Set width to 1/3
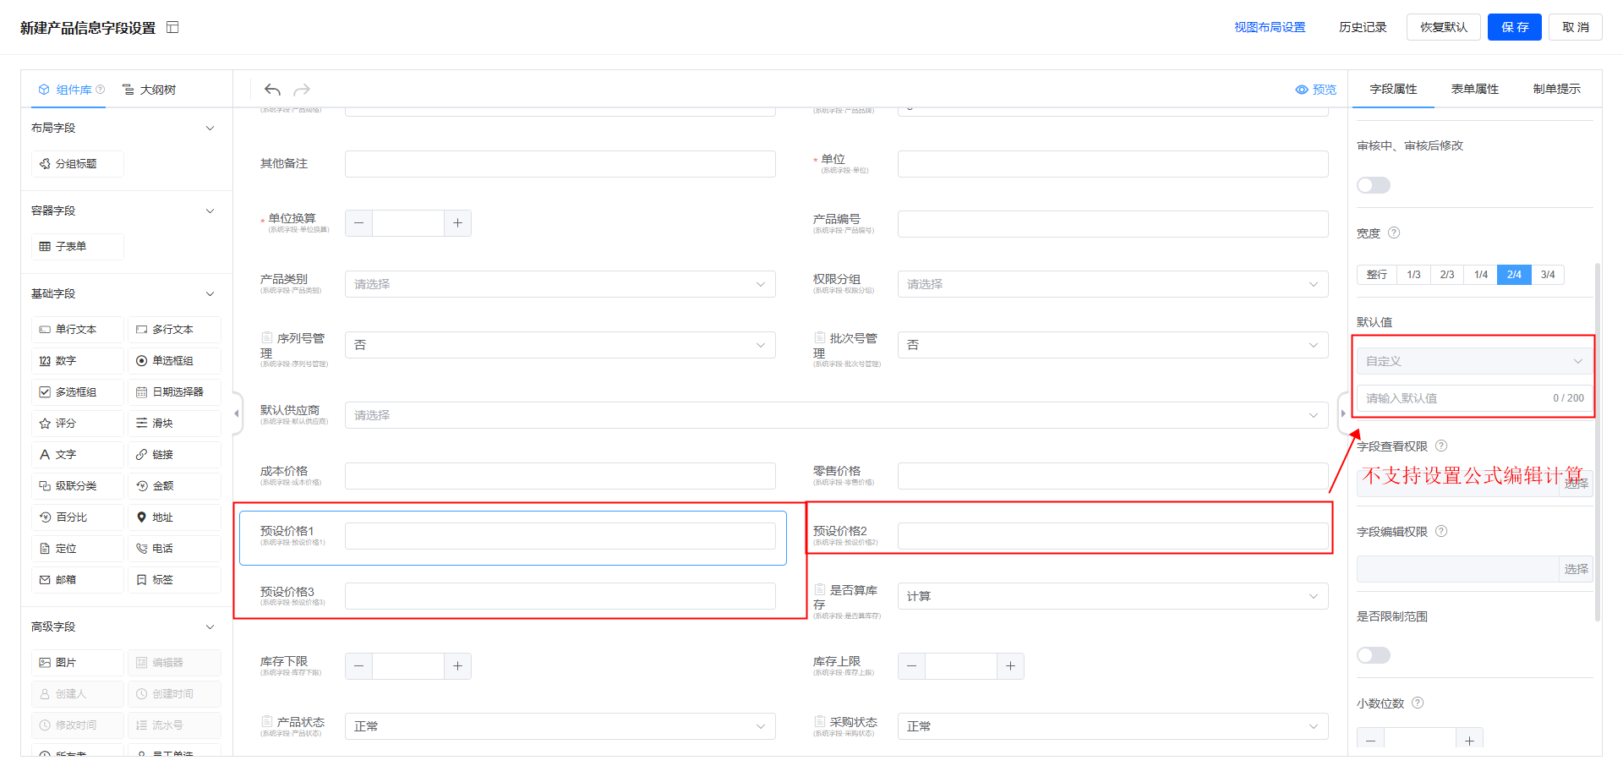 pos(1413,275)
